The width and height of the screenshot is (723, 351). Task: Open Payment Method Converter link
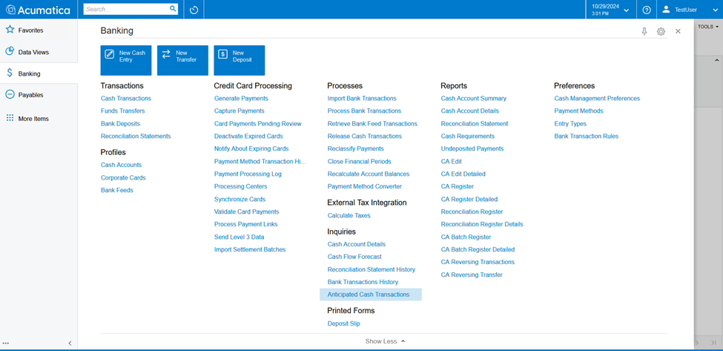pos(365,186)
